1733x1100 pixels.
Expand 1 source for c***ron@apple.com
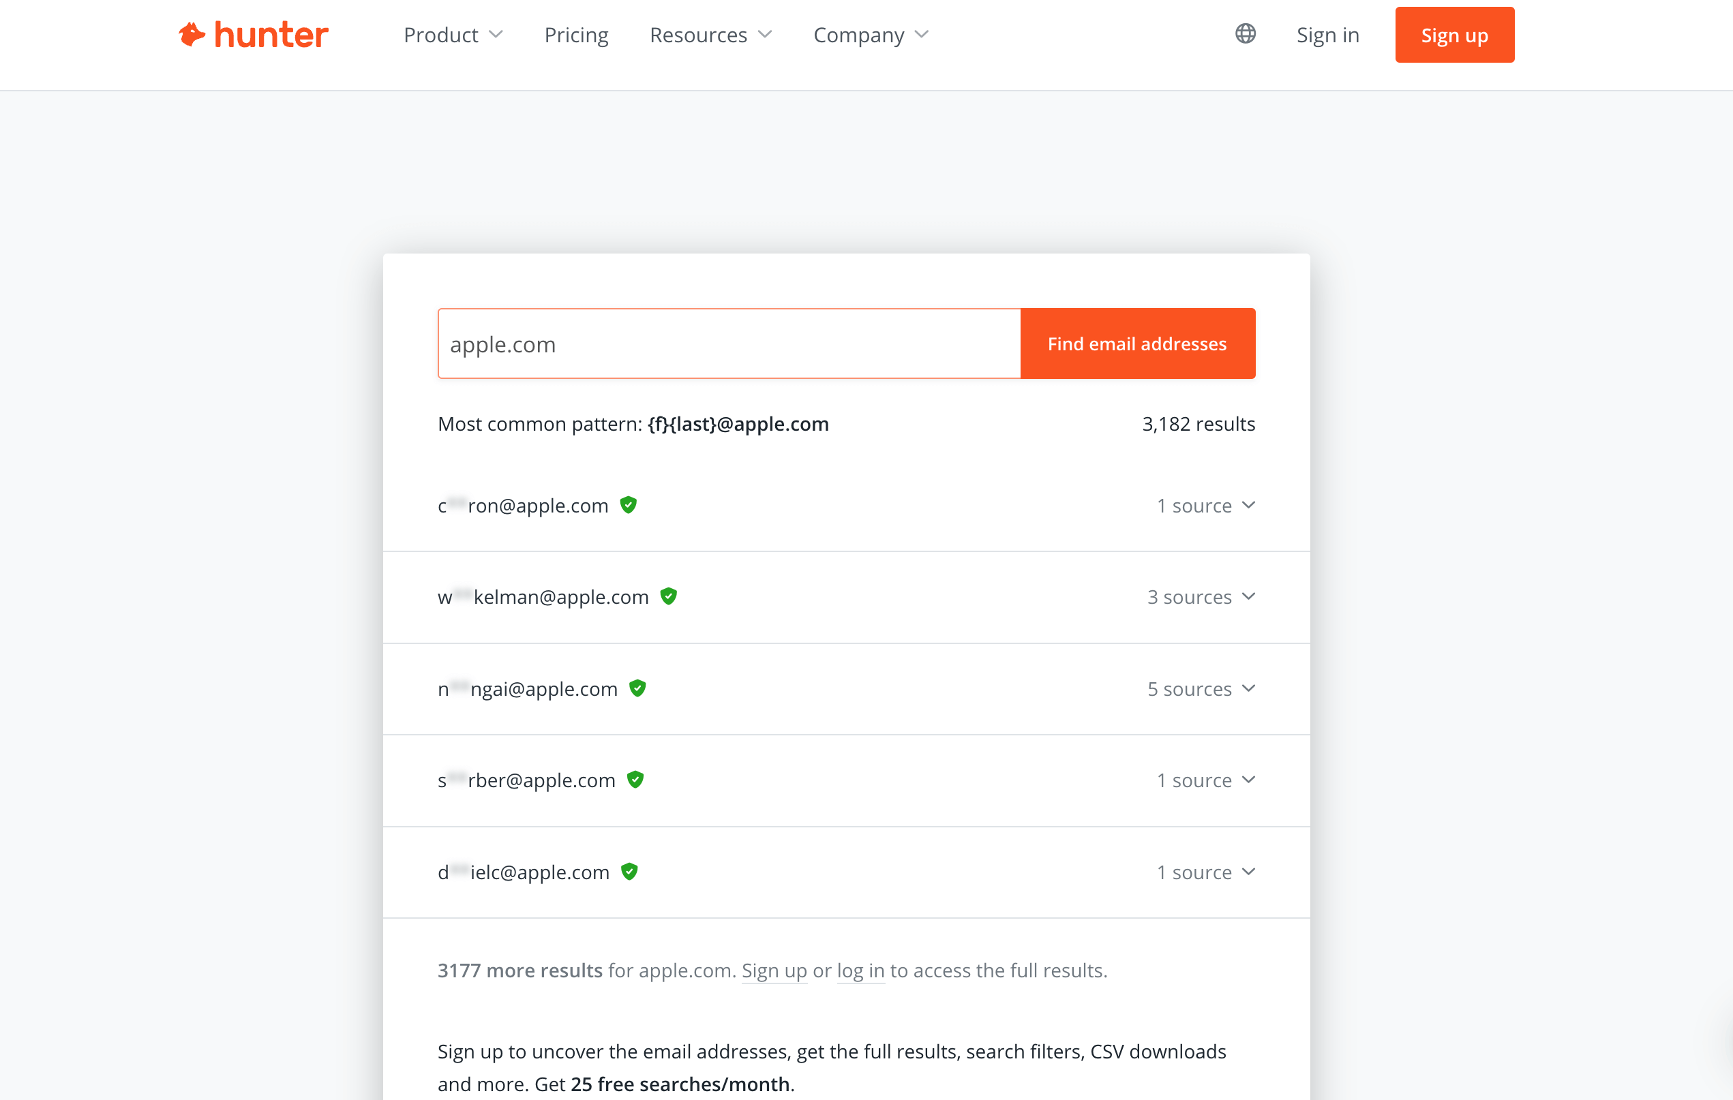[x=1205, y=506]
